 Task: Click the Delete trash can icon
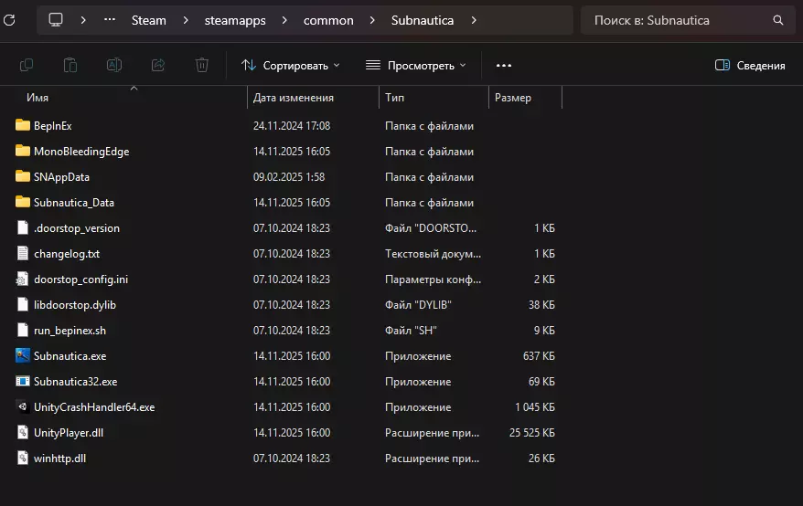(202, 65)
